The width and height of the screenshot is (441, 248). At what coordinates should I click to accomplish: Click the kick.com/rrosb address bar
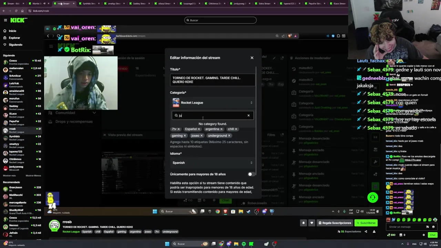pos(41,11)
